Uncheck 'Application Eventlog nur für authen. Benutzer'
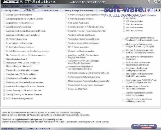The image size is (161, 130). point(4,86)
